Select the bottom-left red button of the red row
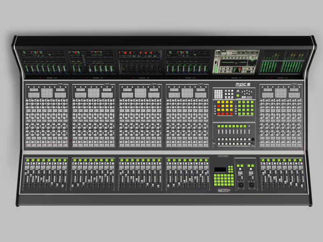 coord(218,114)
